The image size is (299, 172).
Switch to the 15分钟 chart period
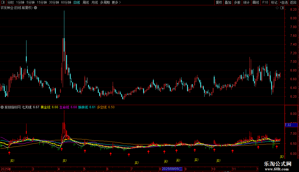click(x=42, y=2)
